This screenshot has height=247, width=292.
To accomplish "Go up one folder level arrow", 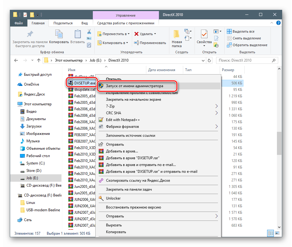I will [38, 60].
